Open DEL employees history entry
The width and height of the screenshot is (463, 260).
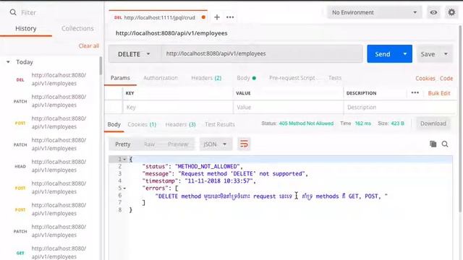click(51, 79)
